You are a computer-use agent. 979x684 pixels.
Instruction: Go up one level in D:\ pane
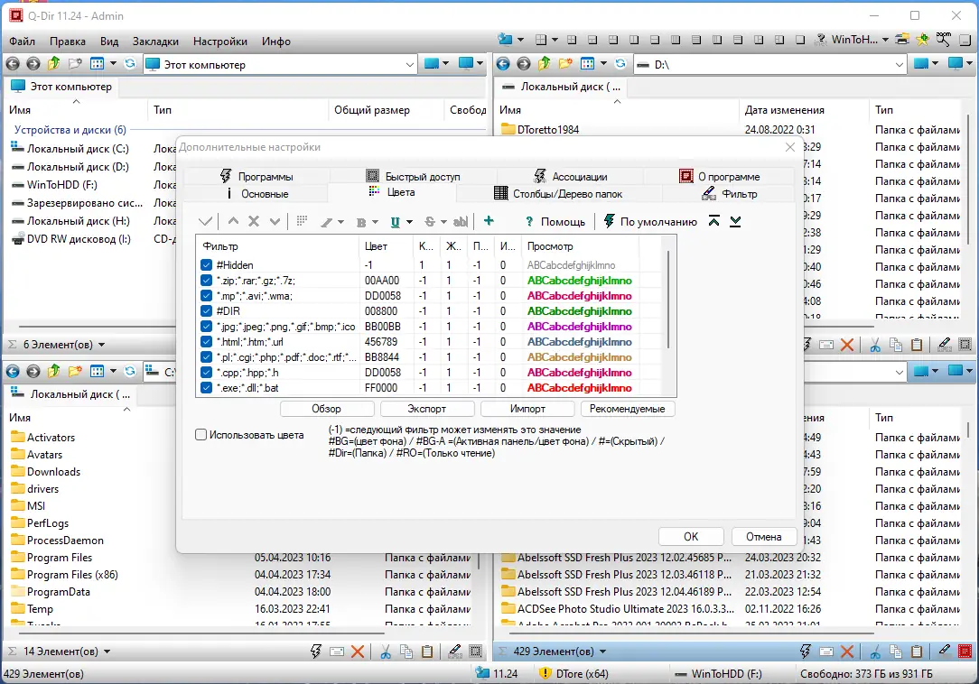[545, 64]
